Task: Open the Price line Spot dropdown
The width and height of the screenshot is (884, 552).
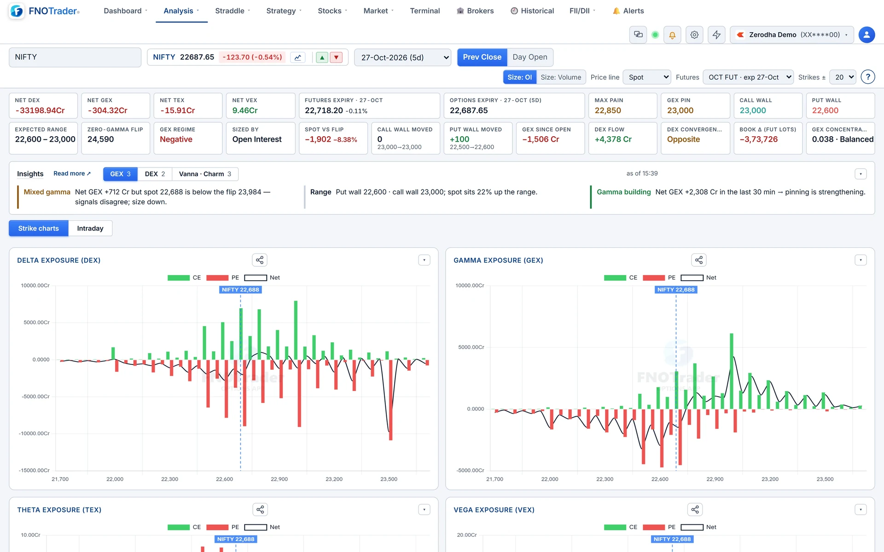Action: (647, 77)
